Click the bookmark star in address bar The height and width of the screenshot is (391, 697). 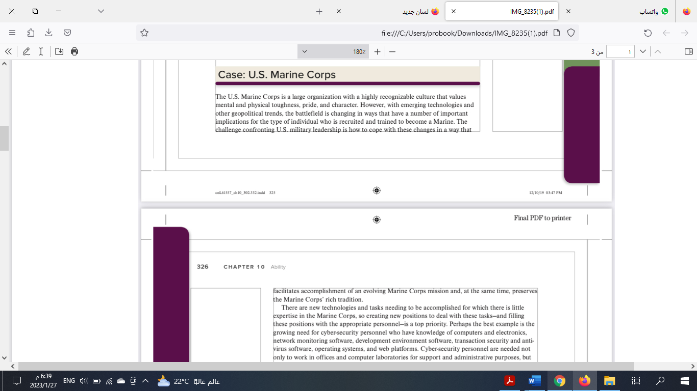pos(144,32)
